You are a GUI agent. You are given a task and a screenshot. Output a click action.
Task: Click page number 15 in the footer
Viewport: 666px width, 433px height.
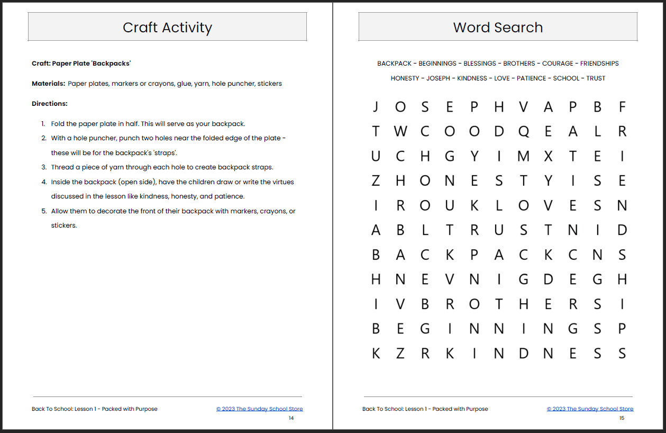pos(622,418)
